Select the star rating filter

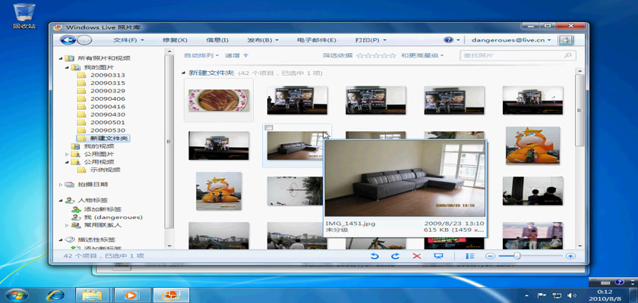coord(376,55)
